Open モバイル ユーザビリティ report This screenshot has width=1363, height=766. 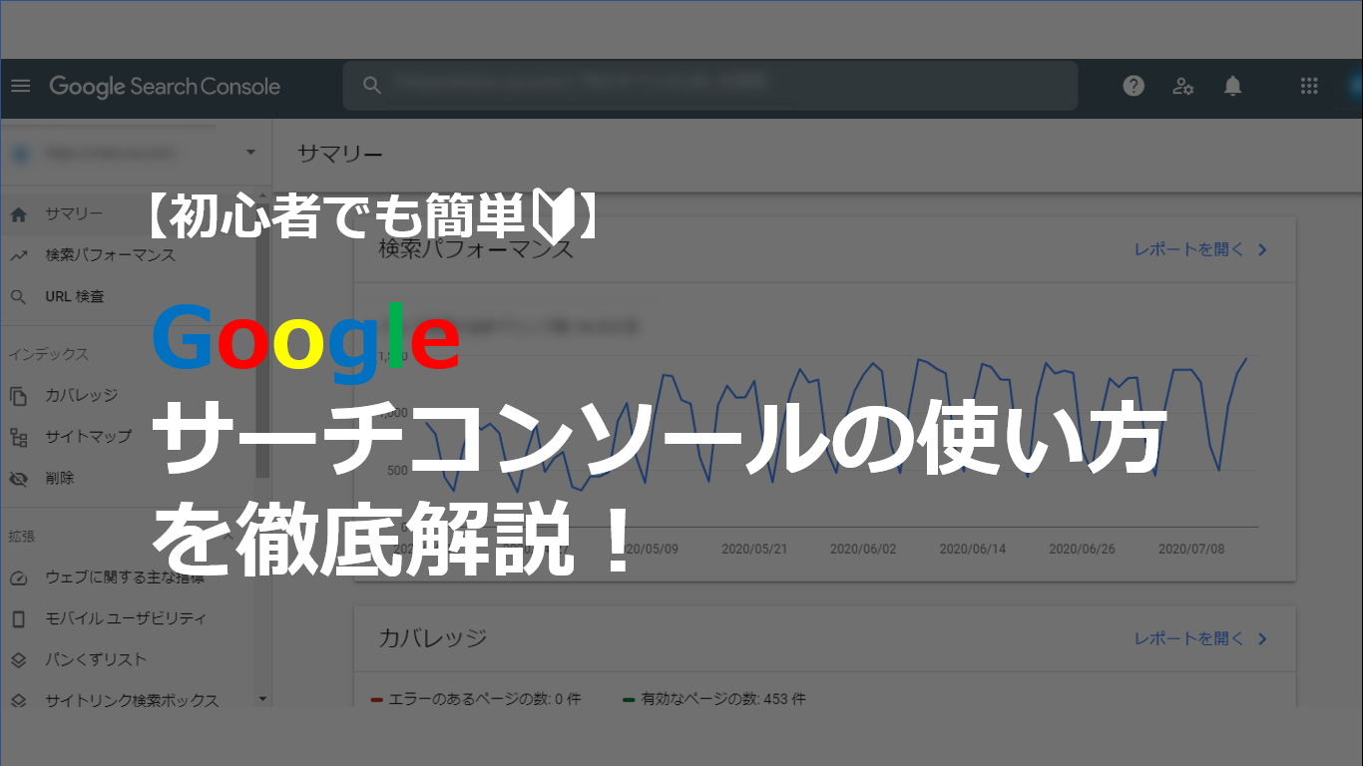pos(126,618)
